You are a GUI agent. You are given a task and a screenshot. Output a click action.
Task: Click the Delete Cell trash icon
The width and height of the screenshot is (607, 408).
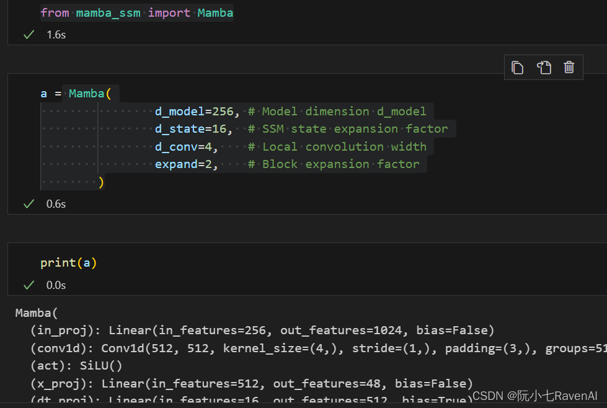pyautogui.click(x=569, y=68)
